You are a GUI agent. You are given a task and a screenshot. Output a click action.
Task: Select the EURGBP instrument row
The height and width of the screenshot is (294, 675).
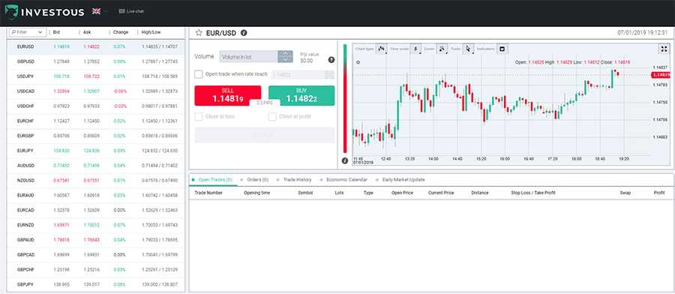tap(96, 136)
